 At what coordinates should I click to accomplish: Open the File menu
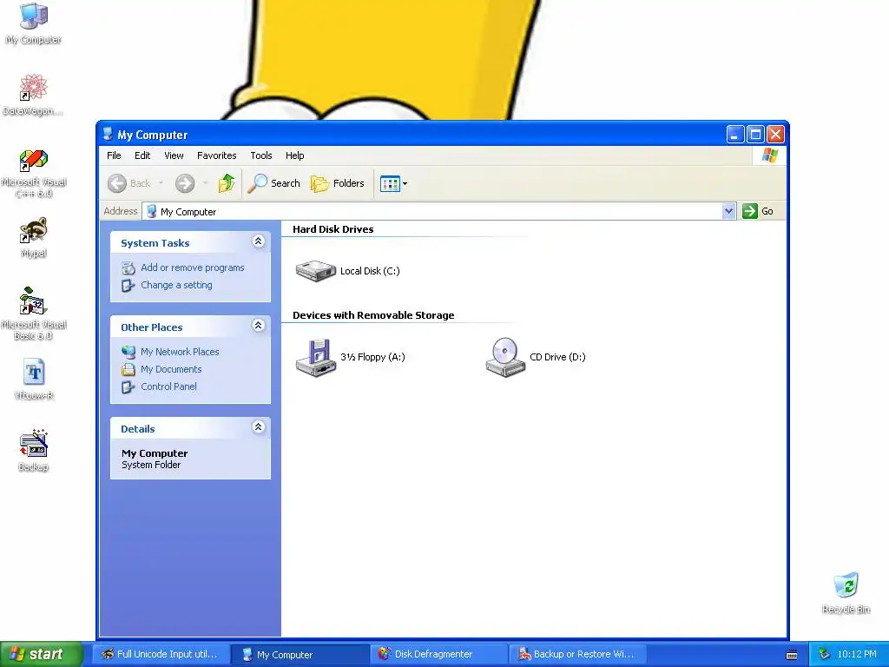(x=114, y=155)
